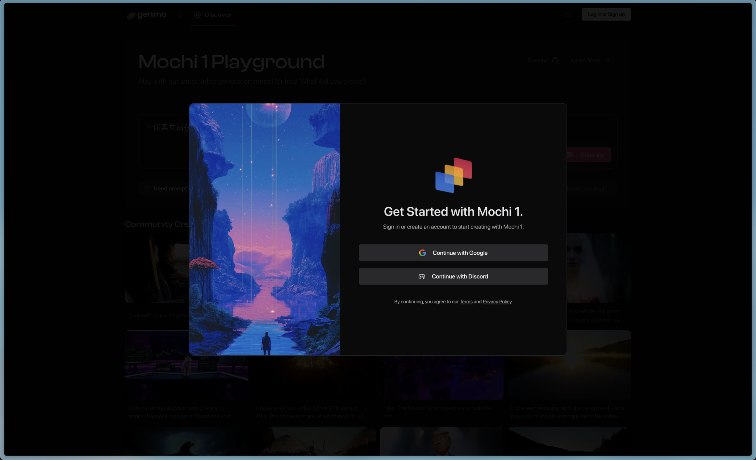
Task: Click the Google logo in the sign-in button
Action: click(x=423, y=252)
